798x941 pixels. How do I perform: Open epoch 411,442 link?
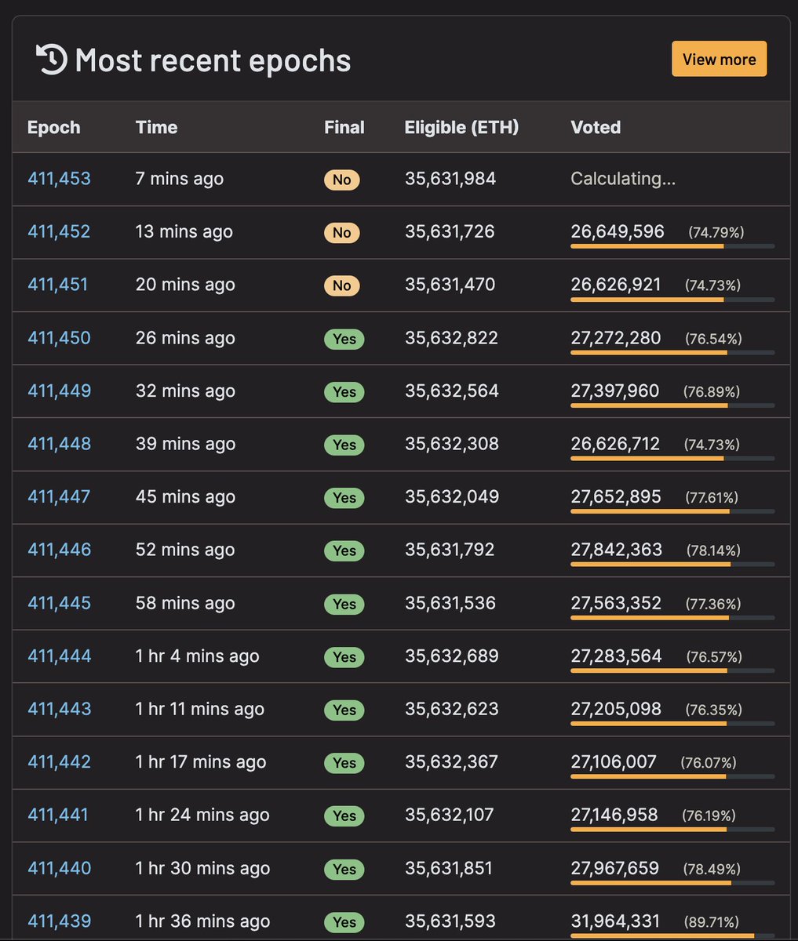pyautogui.click(x=59, y=762)
